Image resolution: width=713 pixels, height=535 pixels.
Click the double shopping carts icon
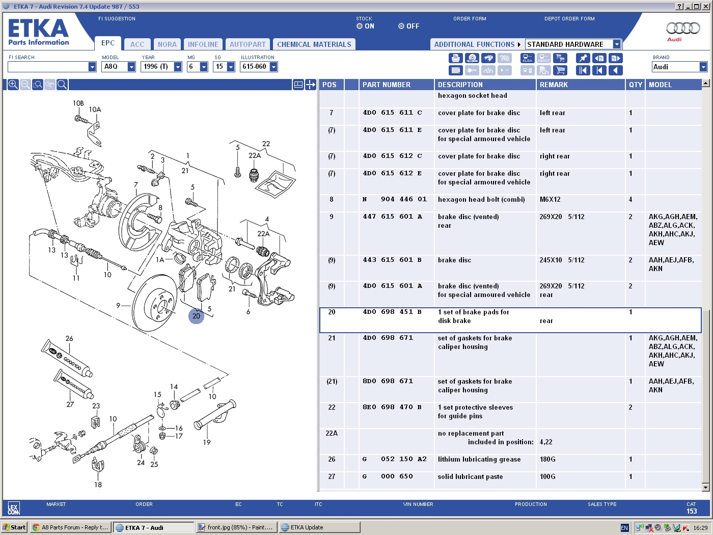560,58
